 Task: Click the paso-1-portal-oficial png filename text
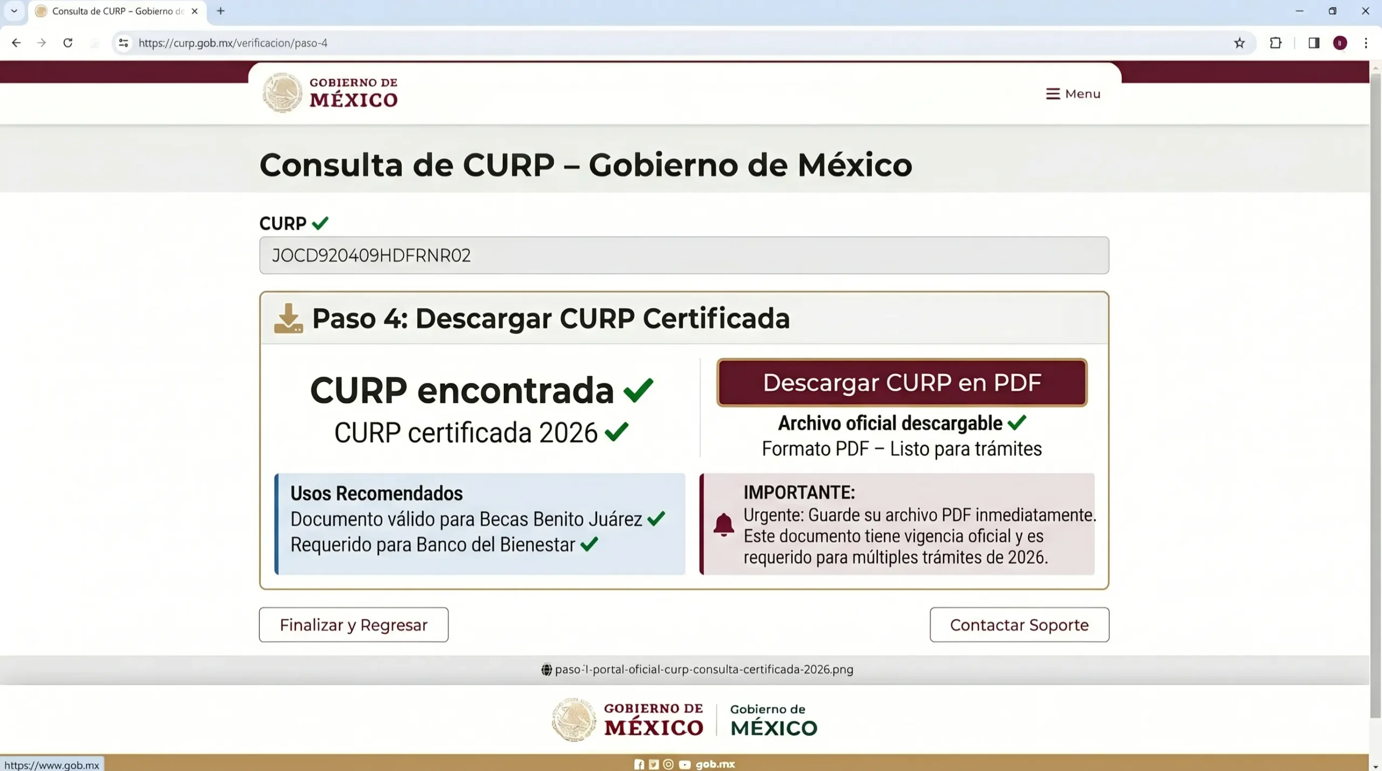pyautogui.click(x=704, y=670)
